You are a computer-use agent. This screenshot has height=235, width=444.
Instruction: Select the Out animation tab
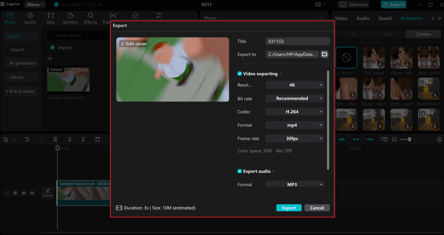click(388, 34)
